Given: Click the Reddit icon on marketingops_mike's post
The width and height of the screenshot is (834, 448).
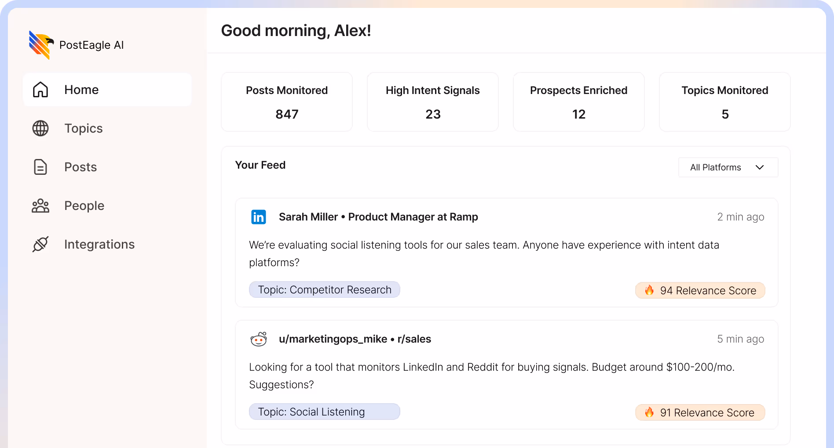Looking at the screenshot, I should [x=259, y=339].
